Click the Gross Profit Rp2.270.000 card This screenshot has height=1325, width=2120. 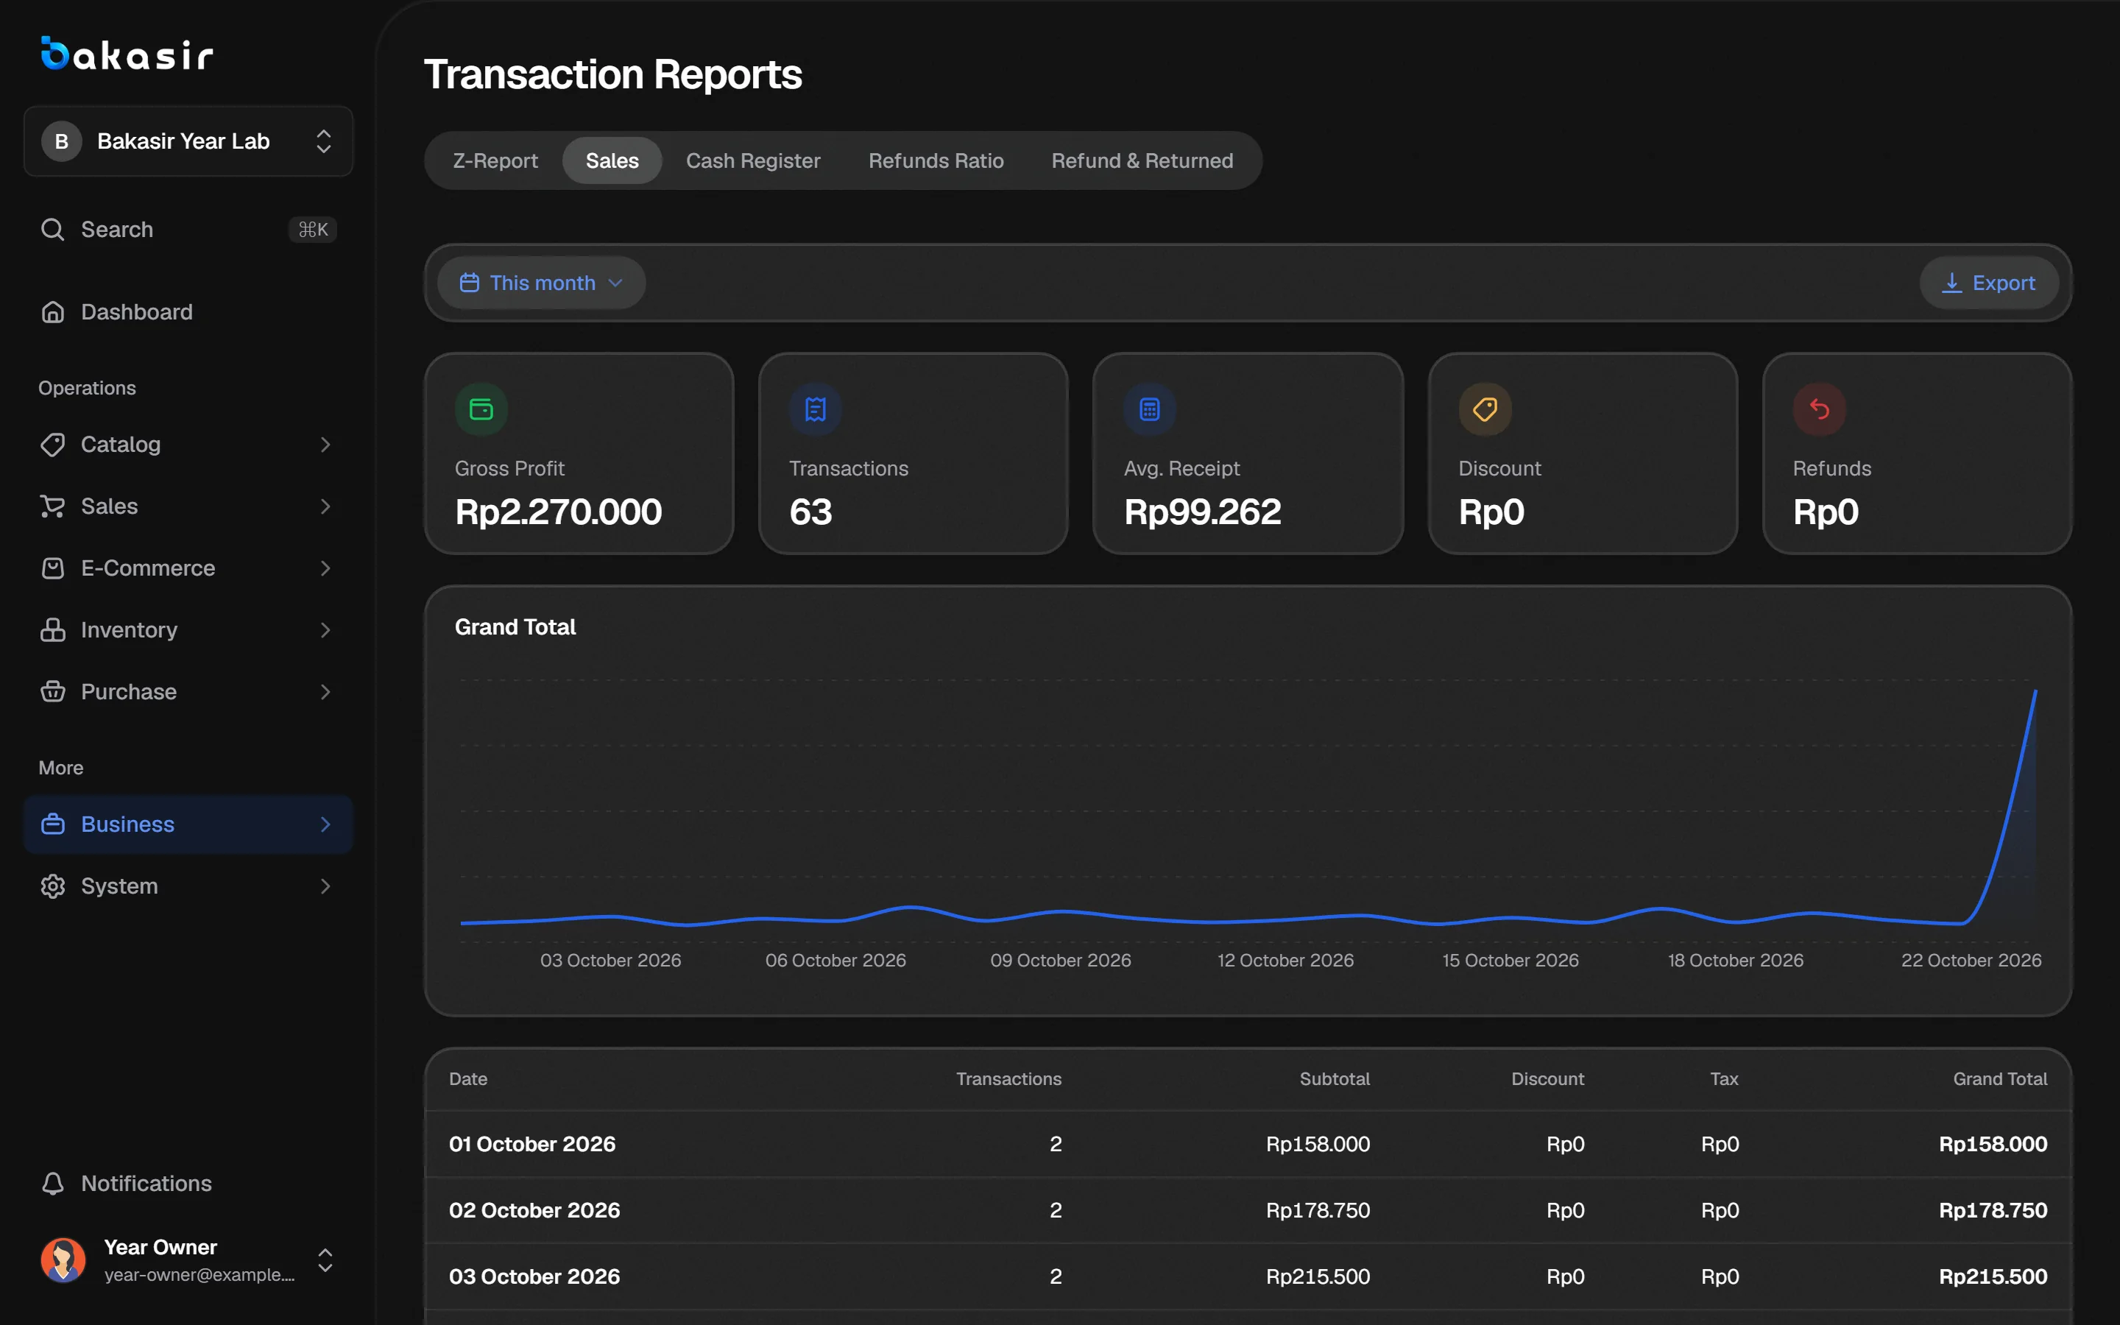[x=579, y=453]
